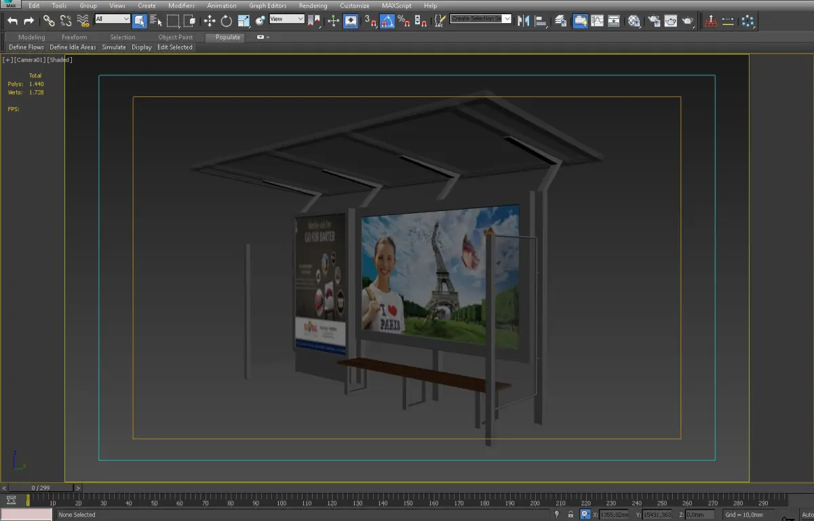Click the Define Flows button
The width and height of the screenshot is (814, 521).
(x=26, y=47)
